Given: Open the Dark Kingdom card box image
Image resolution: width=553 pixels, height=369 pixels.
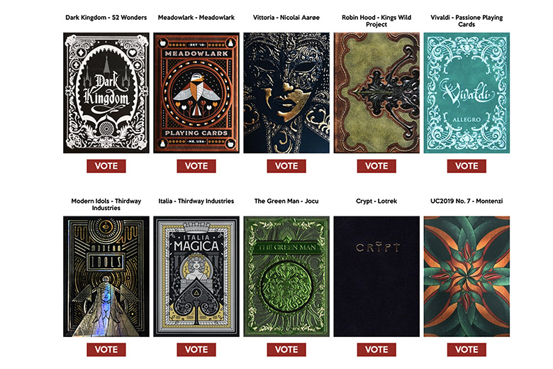Looking at the screenshot, I should pyautogui.click(x=106, y=93).
